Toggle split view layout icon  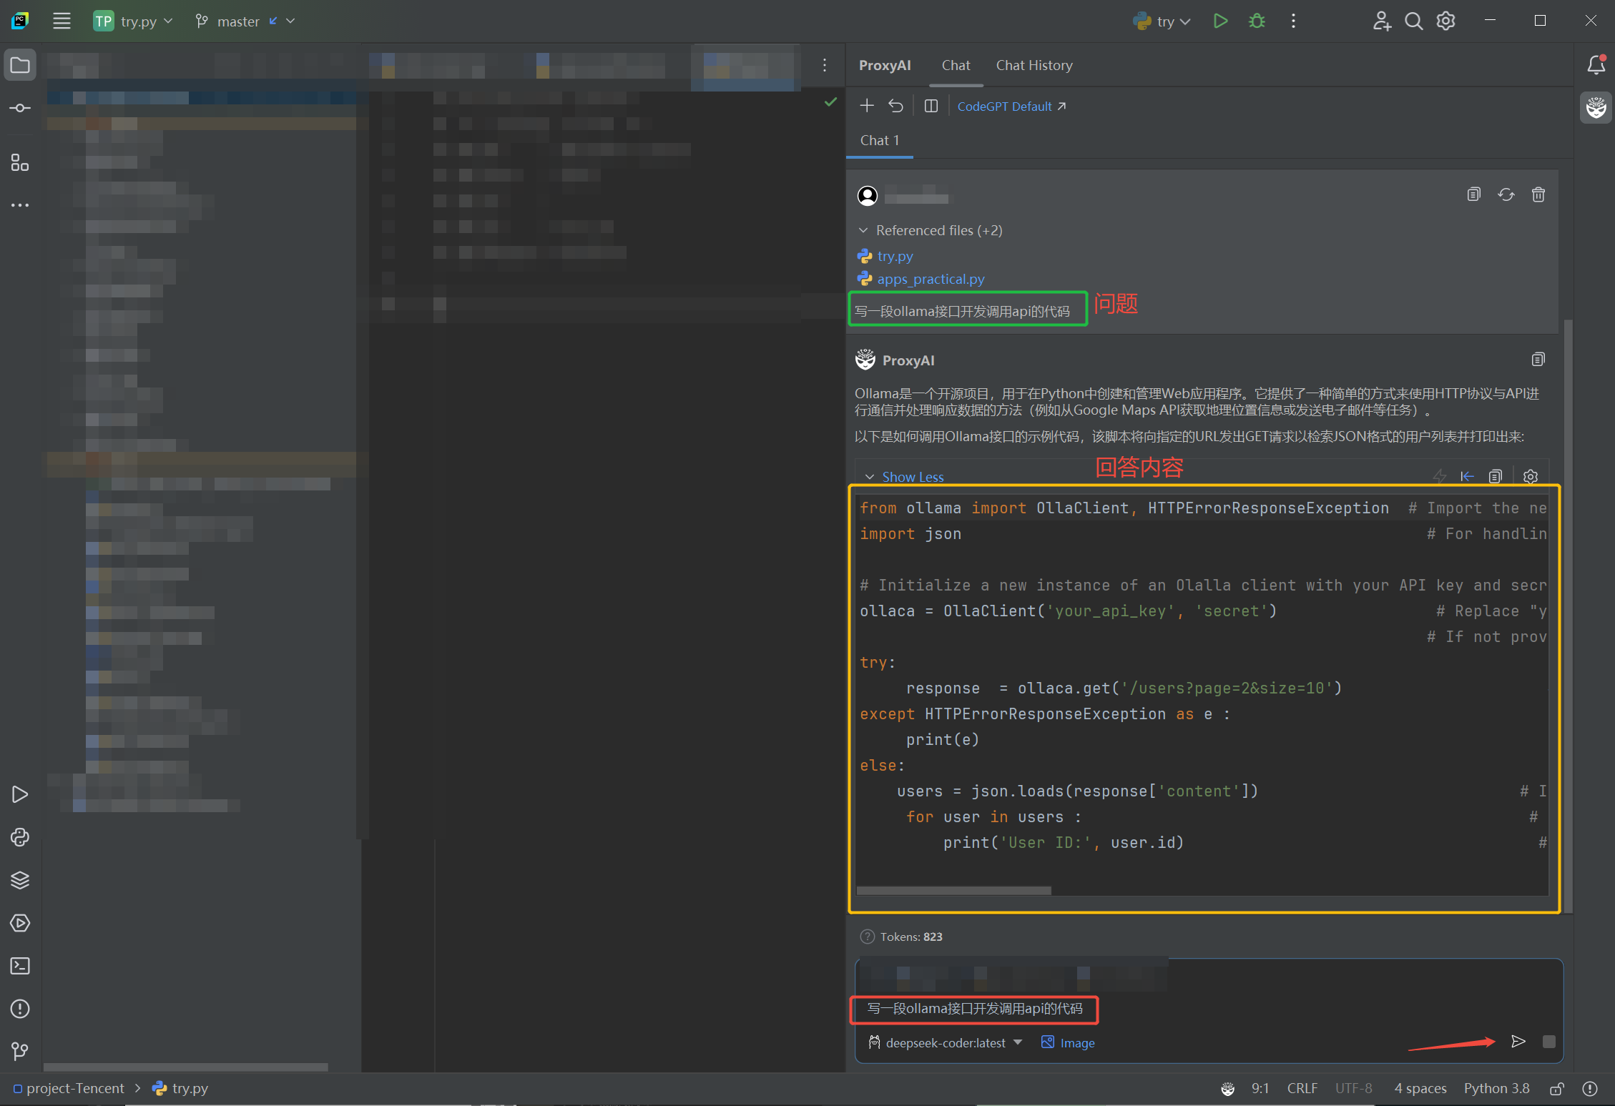tap(931, 106)
